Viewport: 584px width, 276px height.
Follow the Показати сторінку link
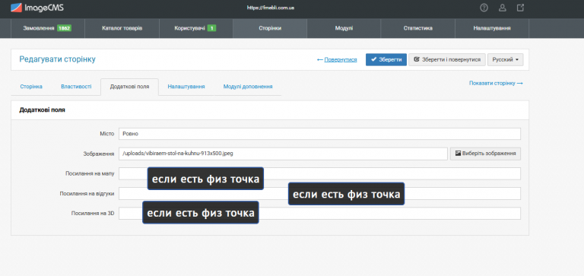pos(496,84)
